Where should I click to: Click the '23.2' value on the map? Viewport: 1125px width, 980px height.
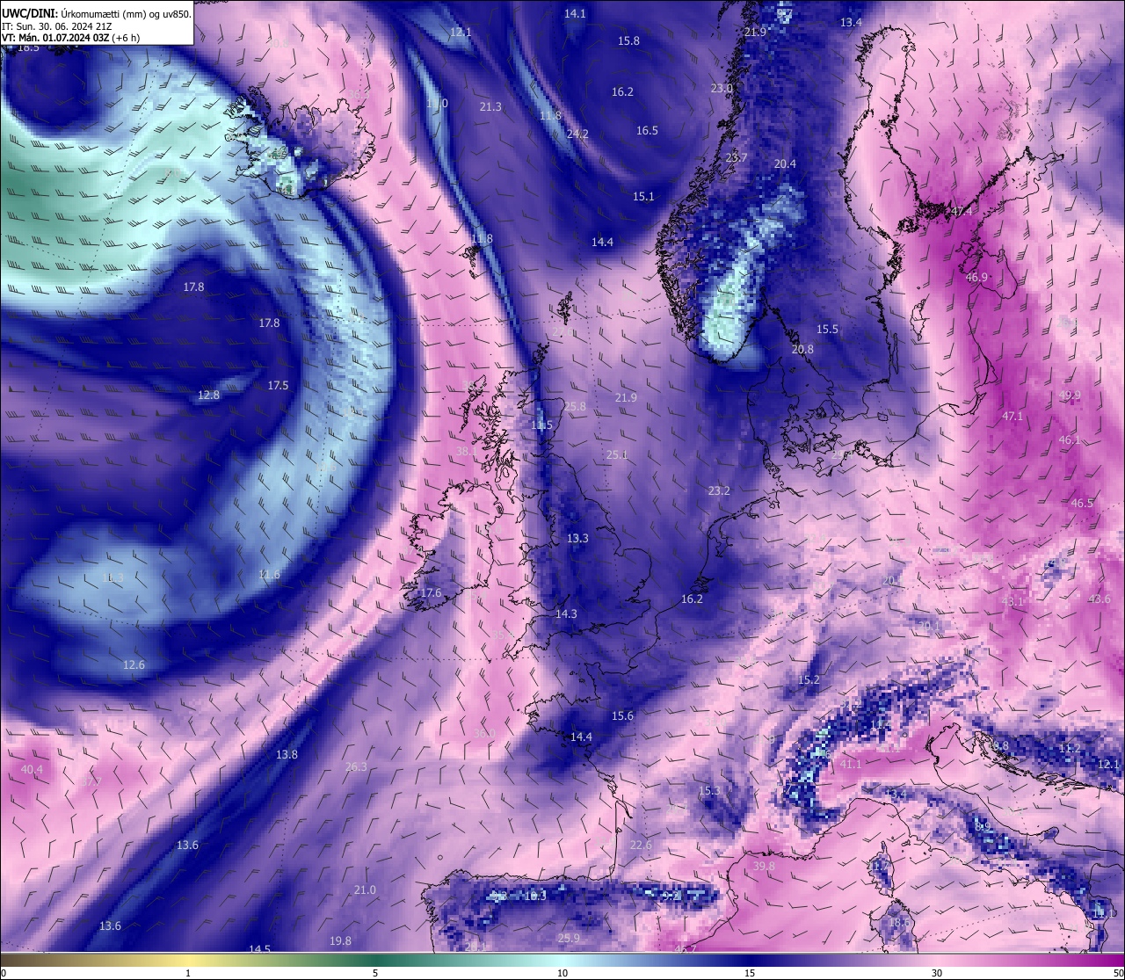[x=719, y=490]
